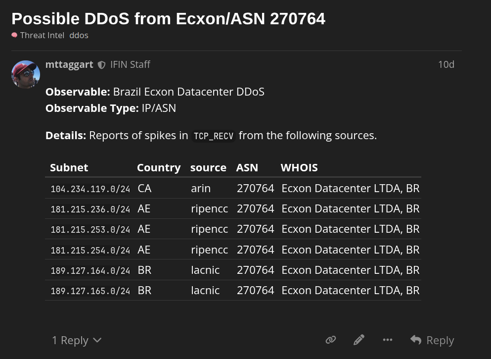The width and height of the screenshot is (491, 359).
Task: Click the brain icon for Threat Intel
Action: click(x=14, y=35)
